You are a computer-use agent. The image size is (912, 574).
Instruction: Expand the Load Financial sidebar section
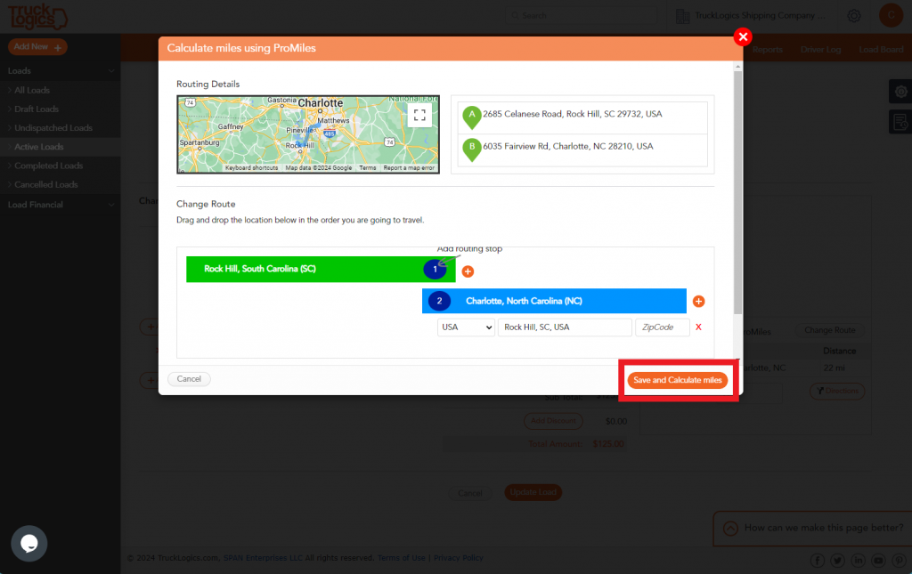61,205
